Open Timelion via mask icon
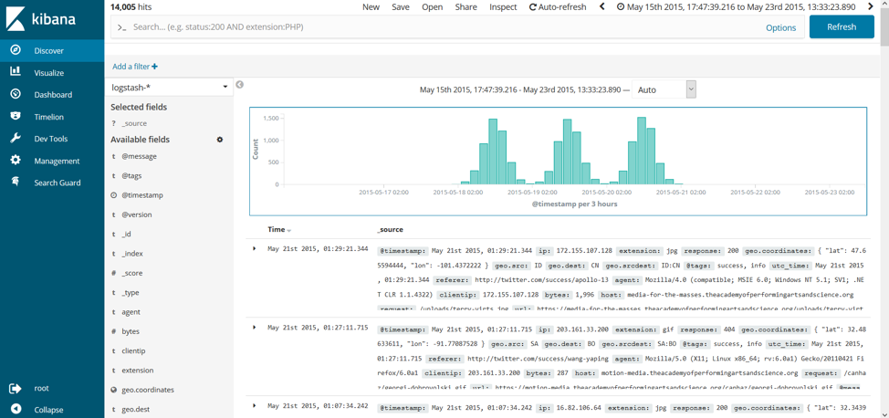This screenshot has width=889, height=418. coord(16,116)
